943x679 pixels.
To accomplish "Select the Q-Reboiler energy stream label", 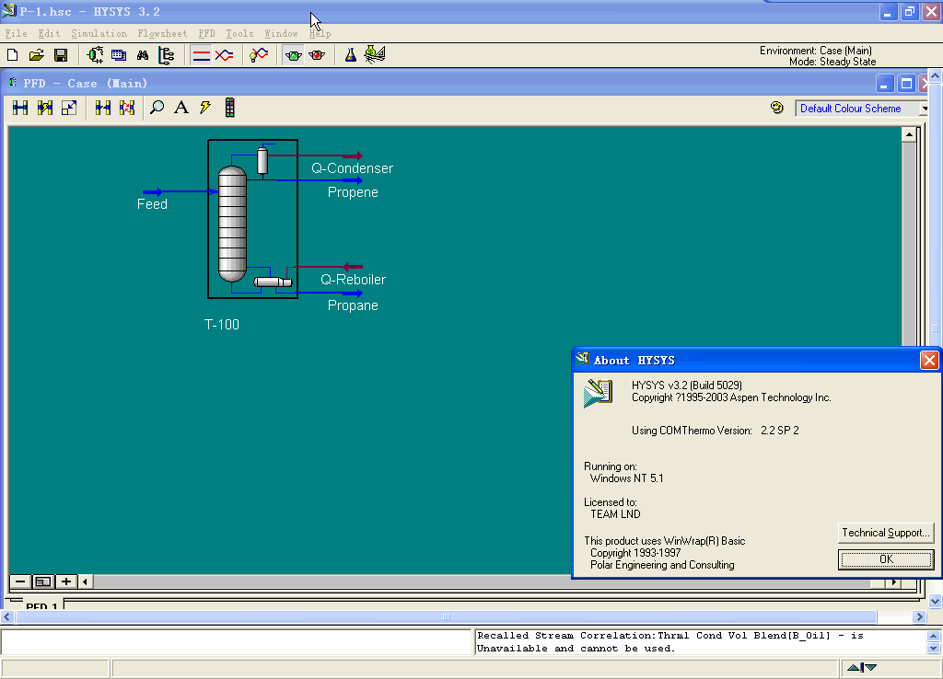I will [353, 280].
